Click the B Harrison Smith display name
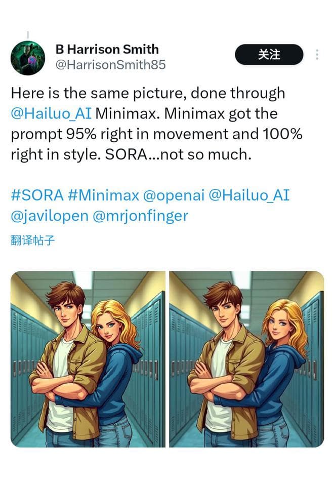Screen dimensions: 334x486 click(x=107, y=49)
